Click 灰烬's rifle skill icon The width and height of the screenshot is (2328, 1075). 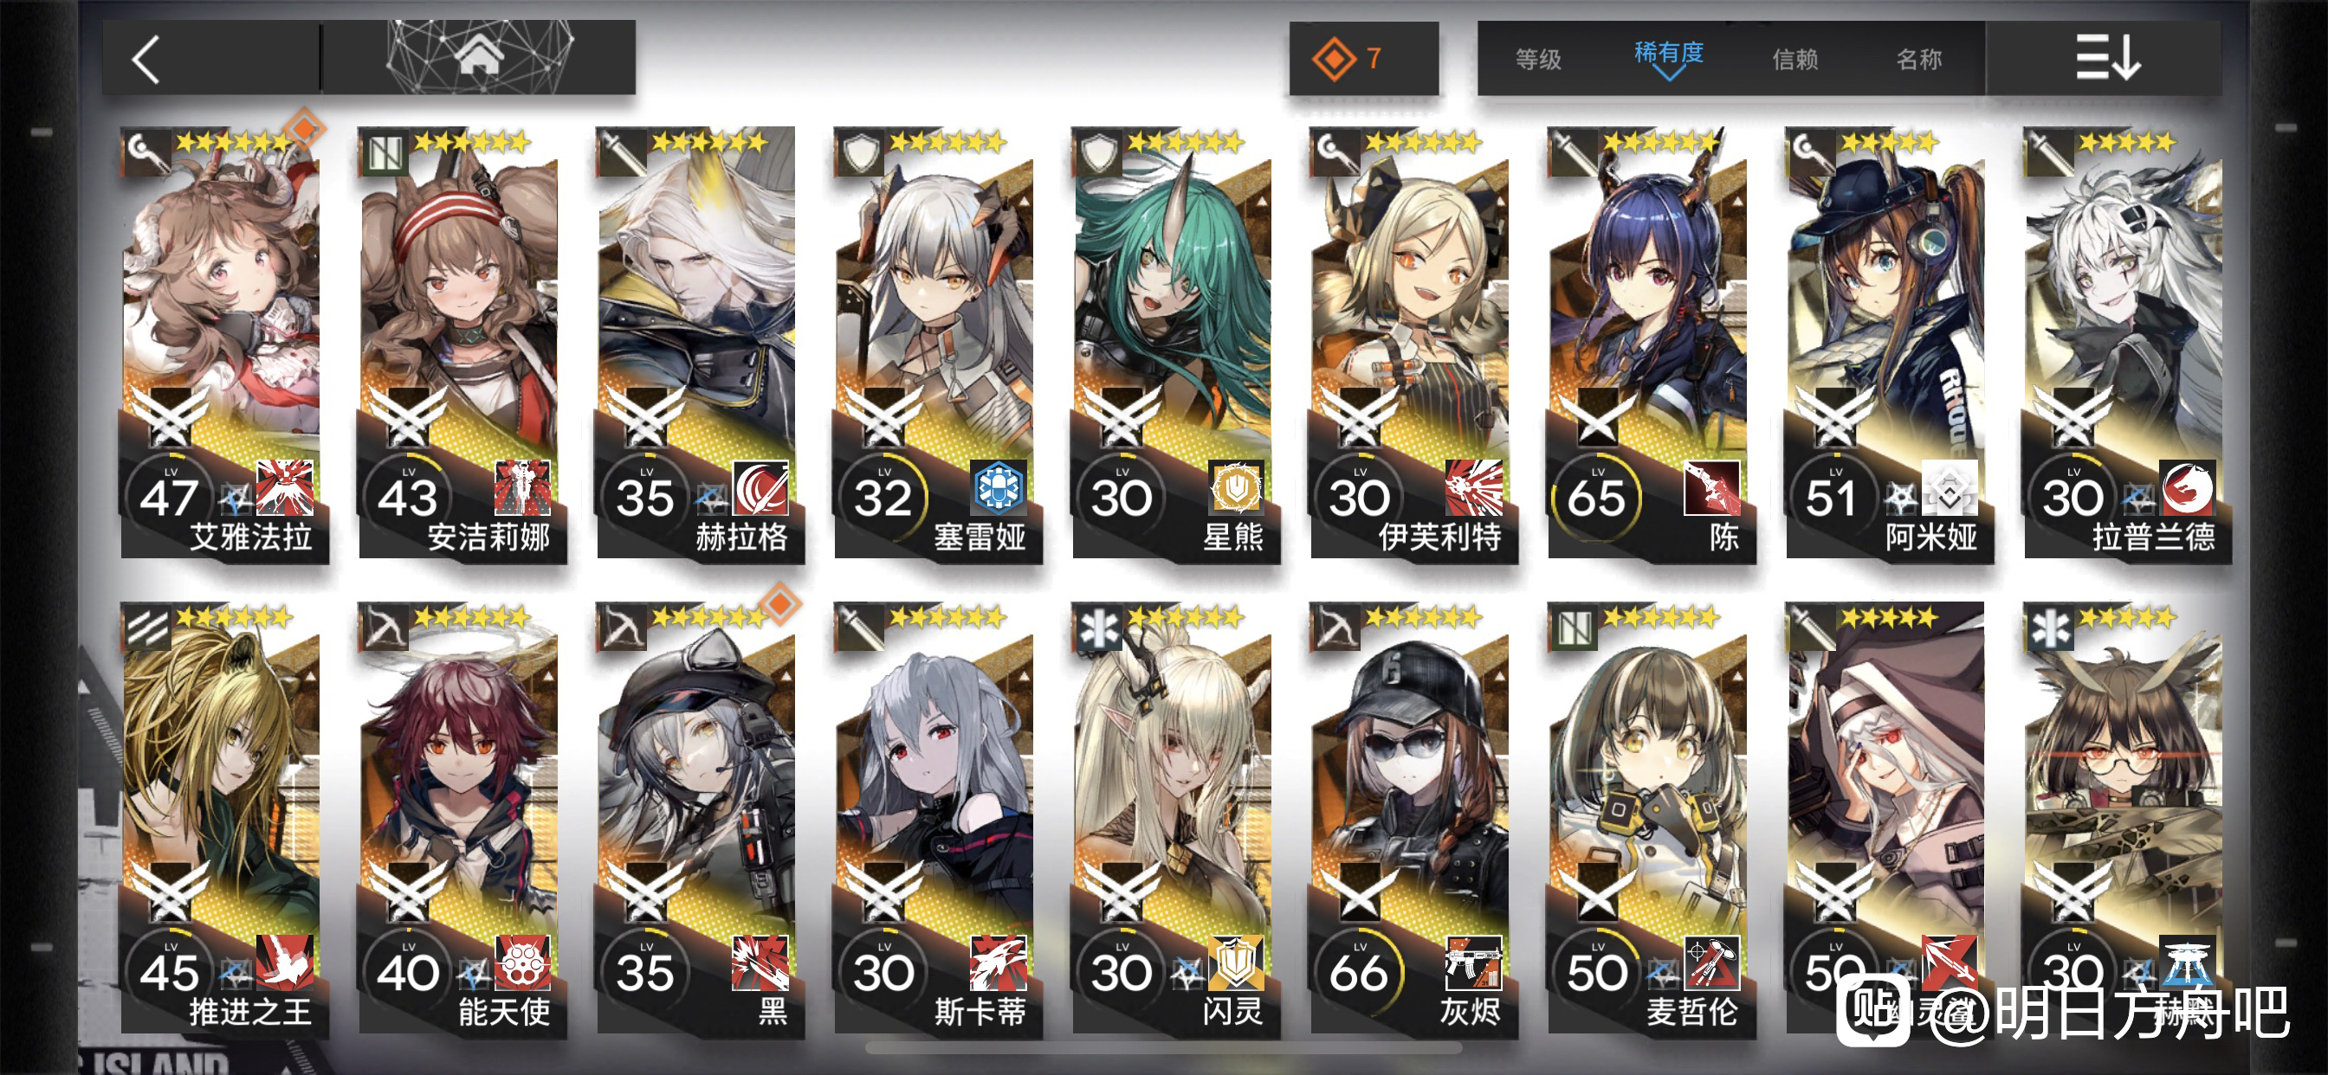tap(1473, 963)
